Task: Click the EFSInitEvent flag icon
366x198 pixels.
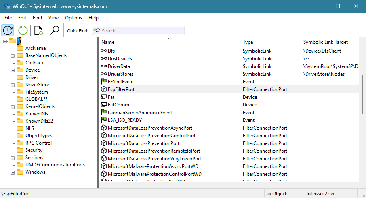Action: [x=104, y=81]
